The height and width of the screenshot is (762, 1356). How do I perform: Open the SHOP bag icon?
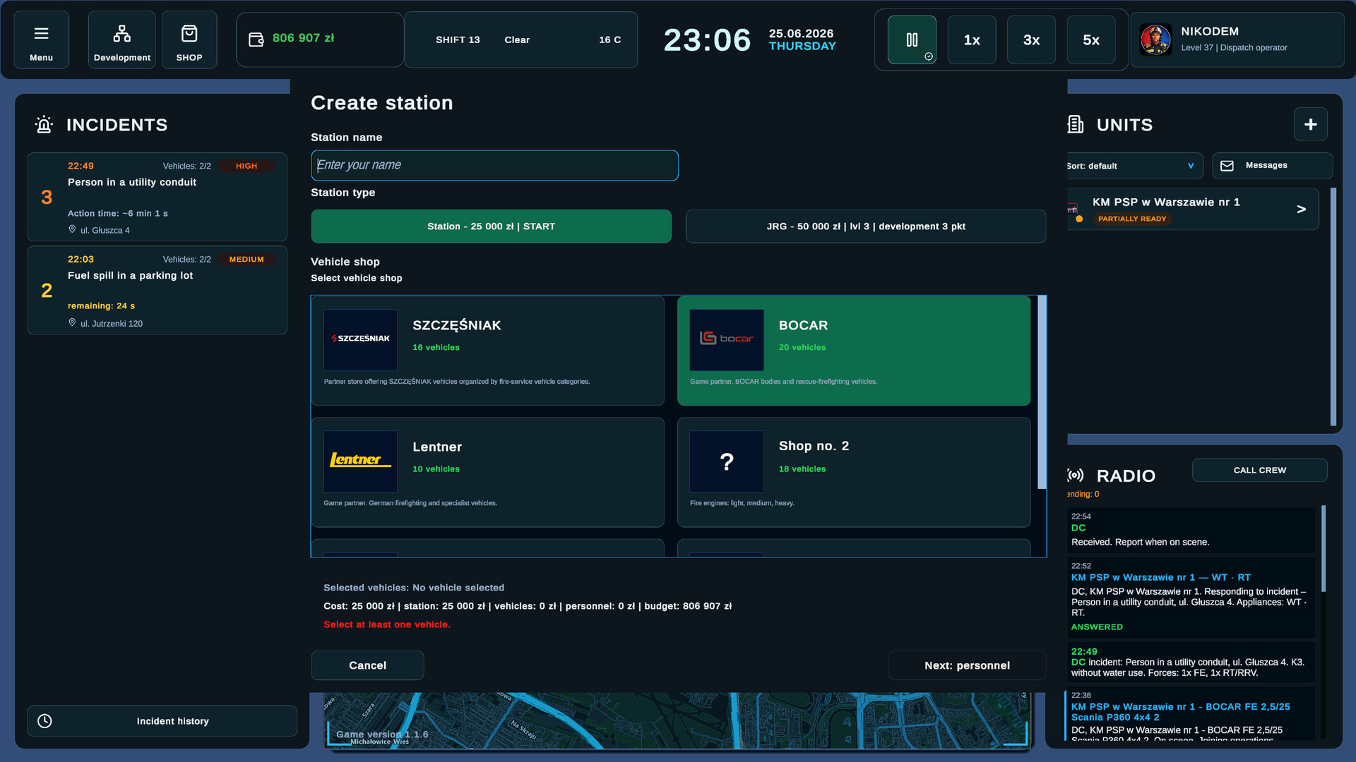189,40
